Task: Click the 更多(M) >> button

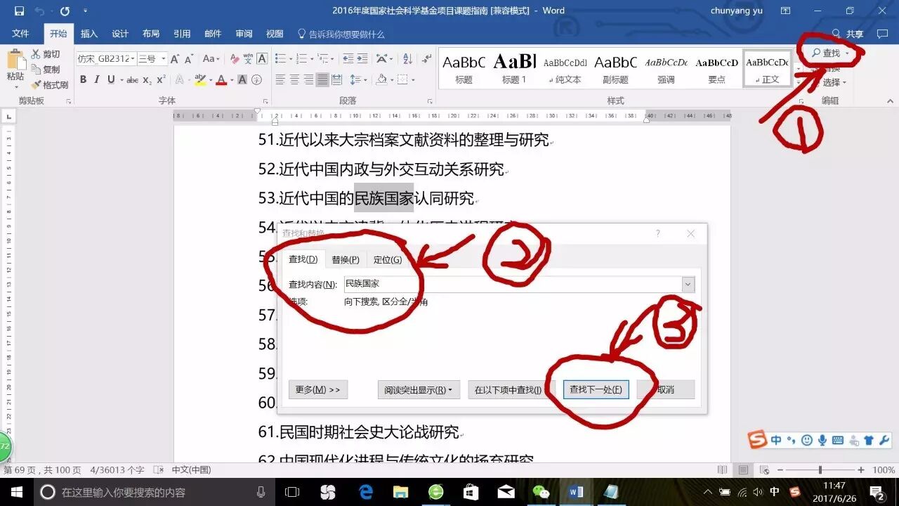Action: tap(318, 389)
